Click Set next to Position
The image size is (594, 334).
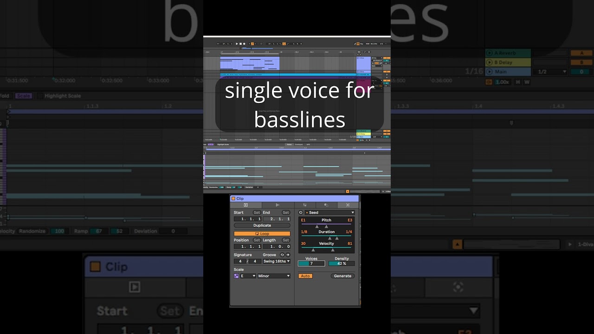(257, 240)
